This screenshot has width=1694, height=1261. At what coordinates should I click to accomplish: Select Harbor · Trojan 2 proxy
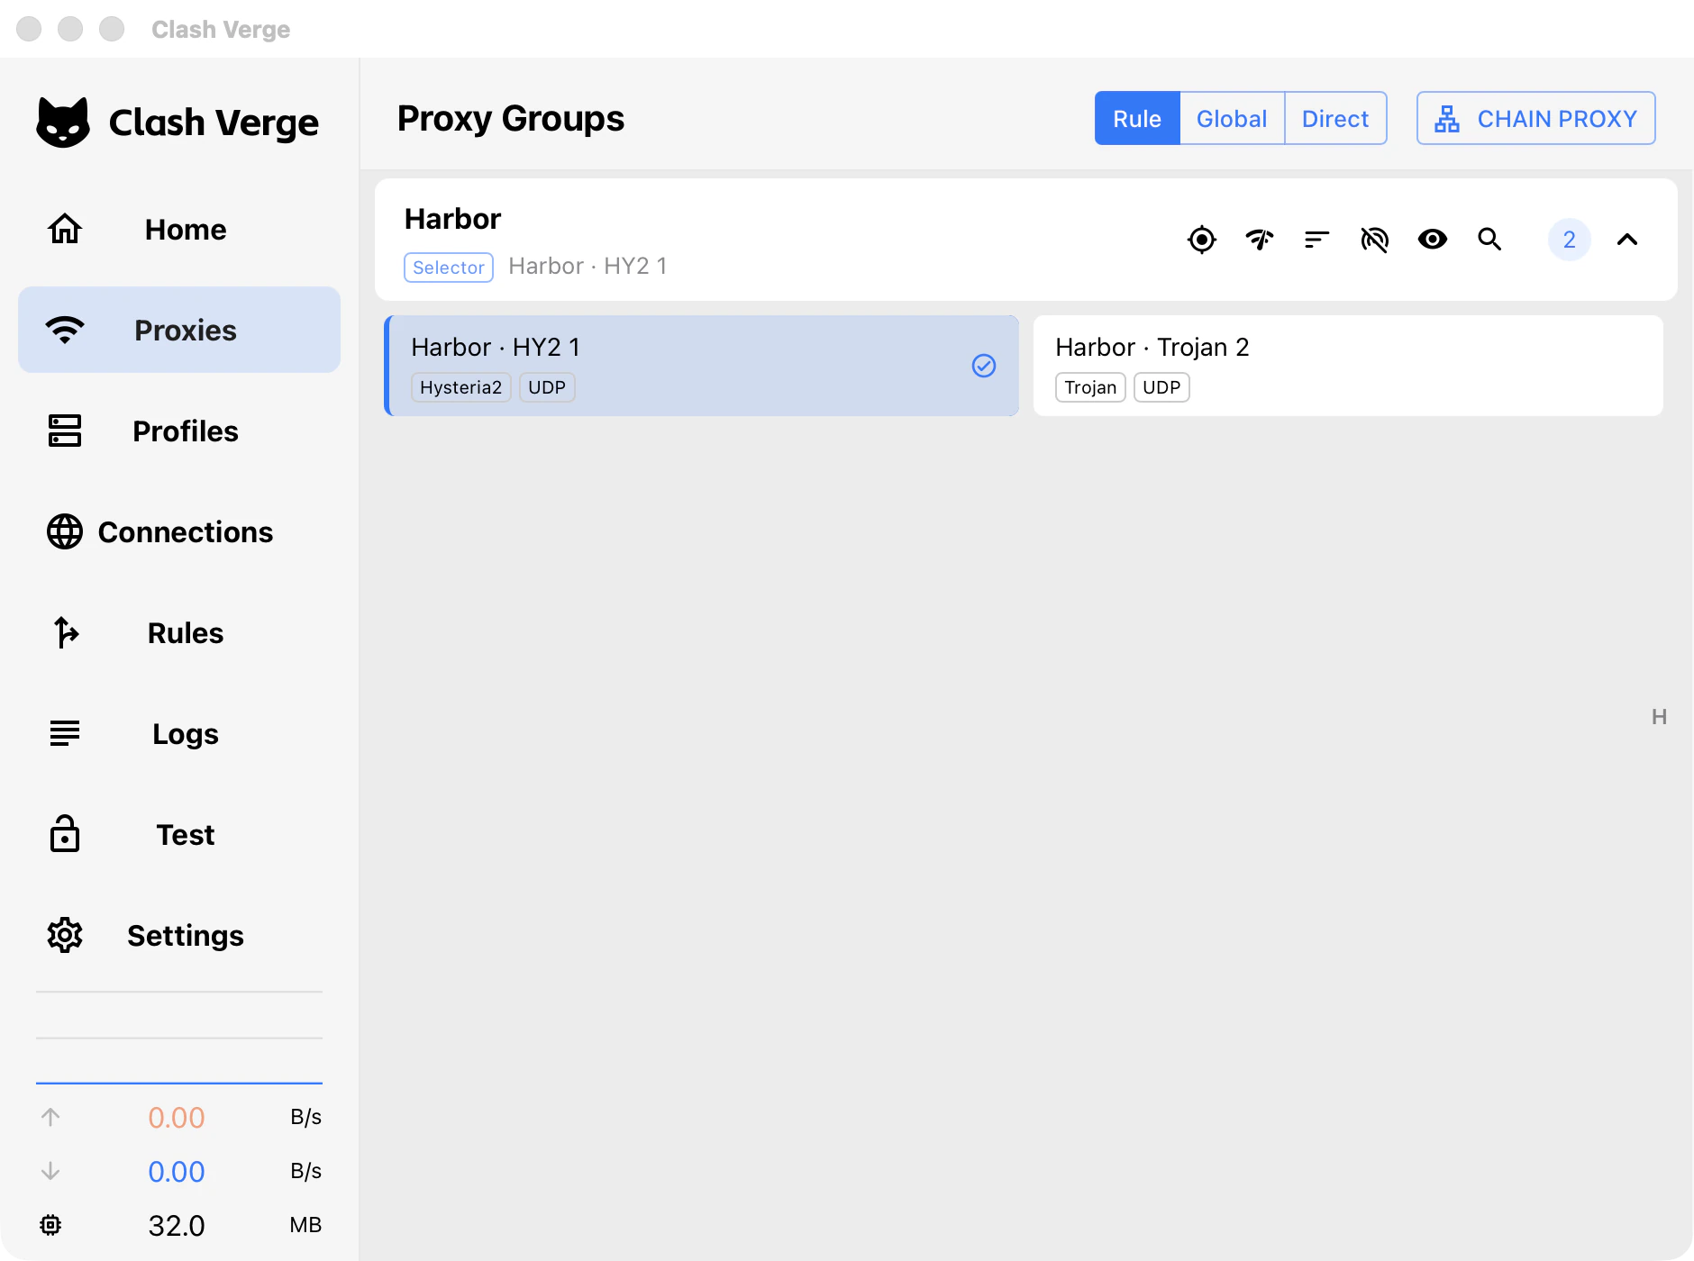pyautogui.click(x=1348, y=366)
